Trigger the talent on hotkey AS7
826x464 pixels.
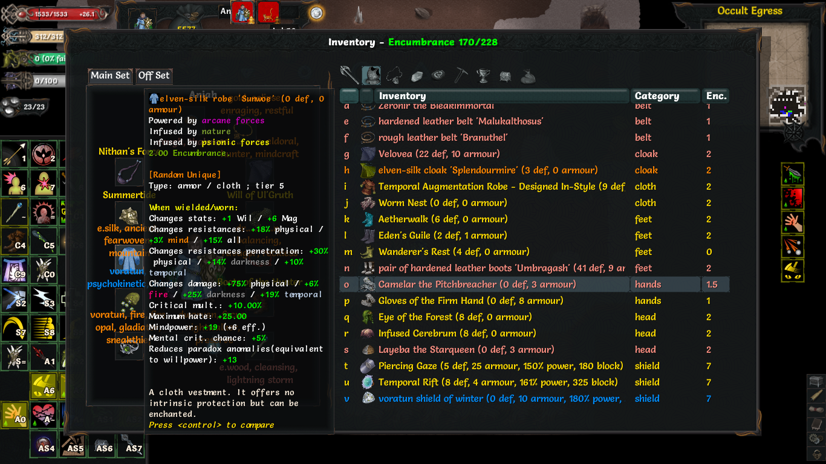point(131,444)
